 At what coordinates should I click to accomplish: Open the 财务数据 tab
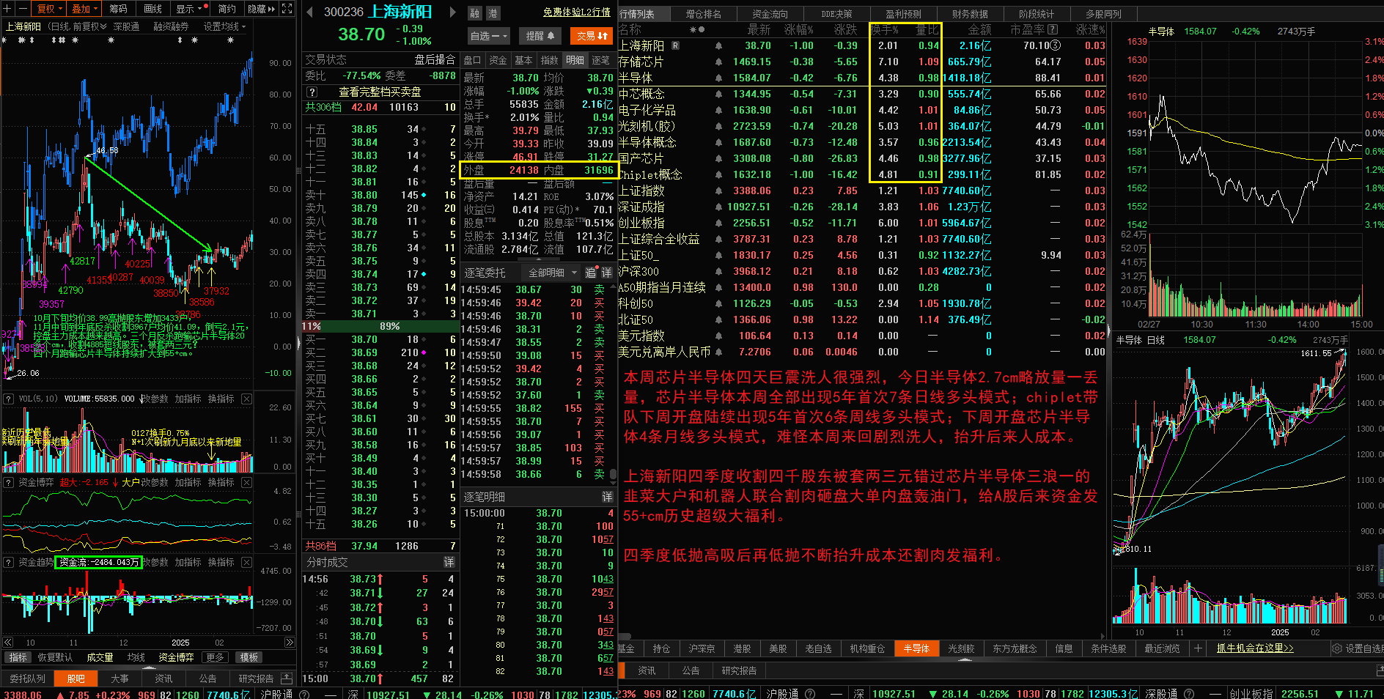[970, 14]
